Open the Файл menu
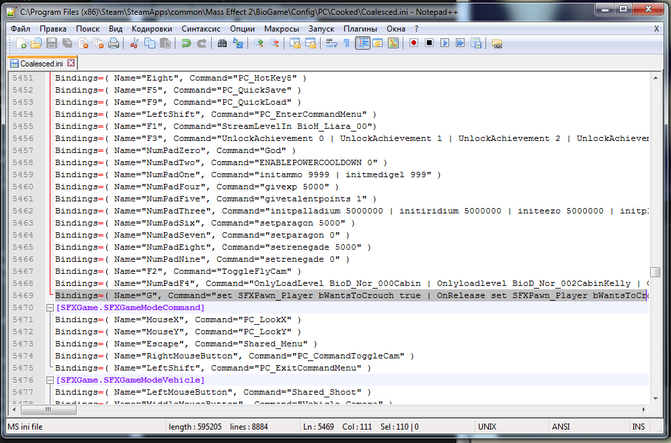Screen dimensions: 671x443 coord(21,29)
